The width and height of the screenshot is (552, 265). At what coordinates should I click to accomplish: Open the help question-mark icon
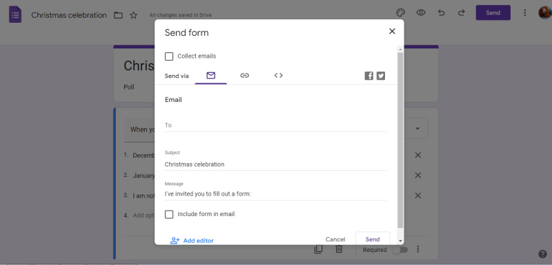coord(542,254)
